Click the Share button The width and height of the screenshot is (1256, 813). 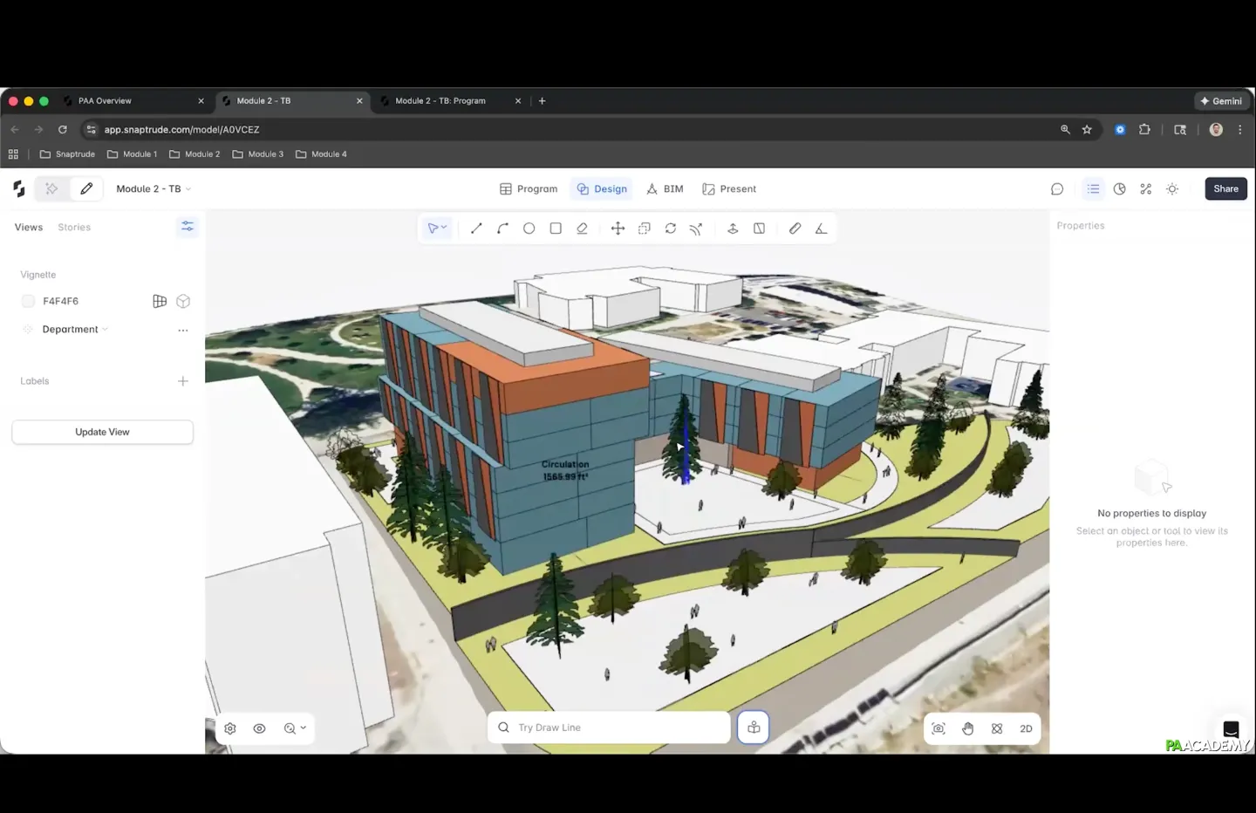1225,189
